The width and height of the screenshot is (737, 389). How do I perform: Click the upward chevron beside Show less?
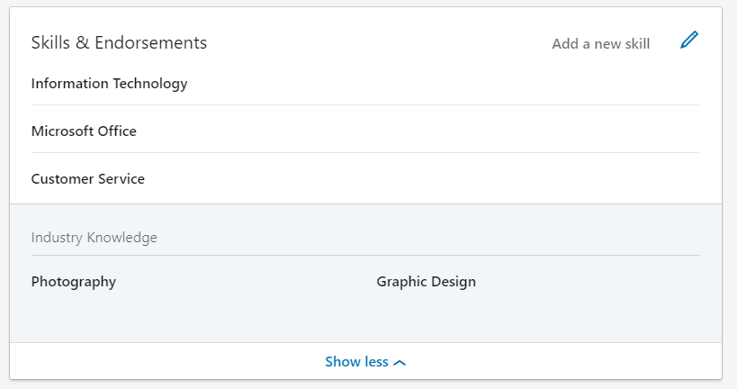pyautogui.click(x=400, y=363)
